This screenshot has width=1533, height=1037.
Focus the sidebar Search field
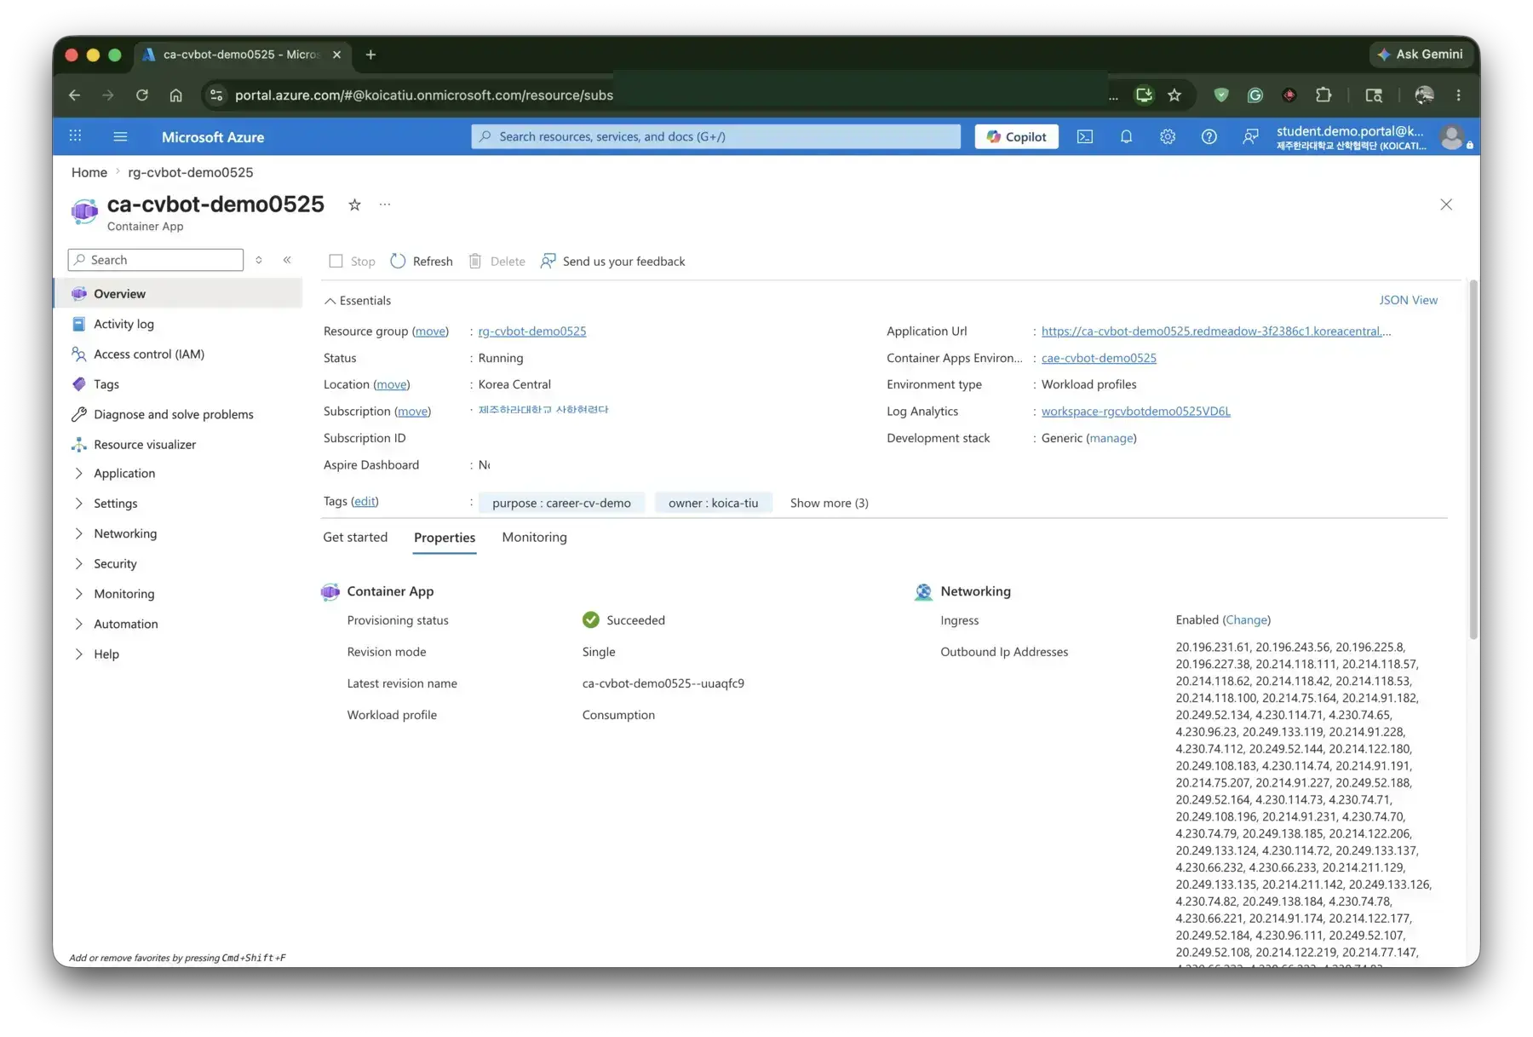pos(156,260)
